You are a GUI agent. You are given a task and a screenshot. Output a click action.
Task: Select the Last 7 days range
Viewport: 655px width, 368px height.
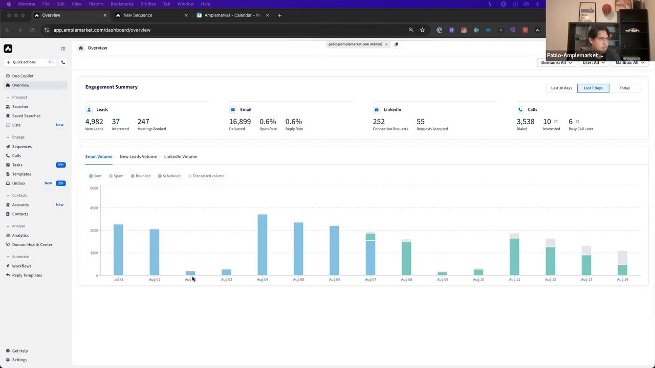[593, 88]
